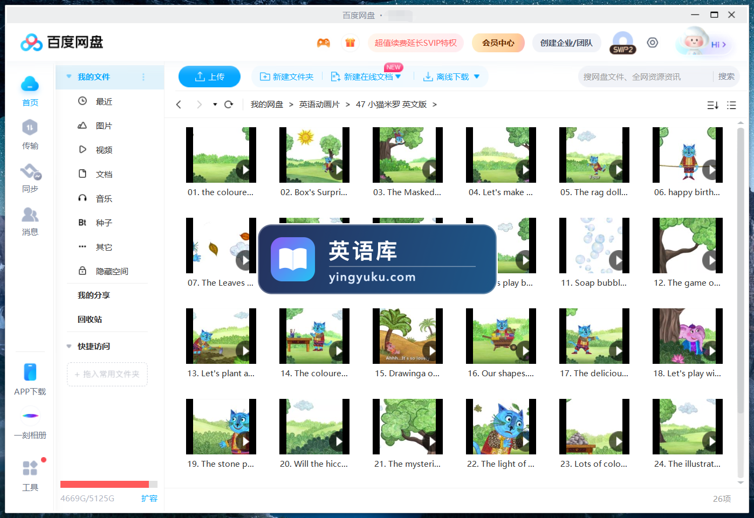Image resolution: width=754 pixels, height=518 pixels.
Task: Open 回收站 recycle bin
Action: click(90, 320)
